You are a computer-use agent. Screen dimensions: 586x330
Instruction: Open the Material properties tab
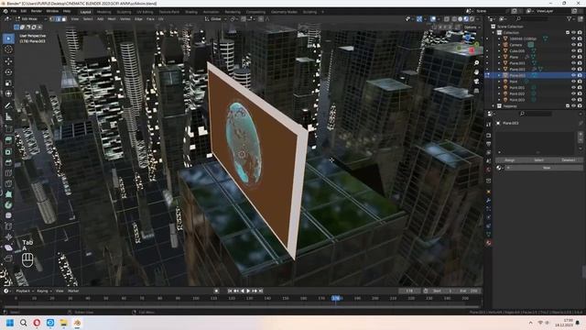click(488, 243)
